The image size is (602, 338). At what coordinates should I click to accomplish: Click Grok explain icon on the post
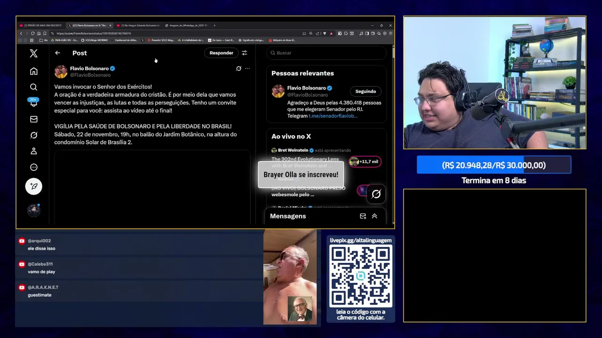click(x=238, y=69)
